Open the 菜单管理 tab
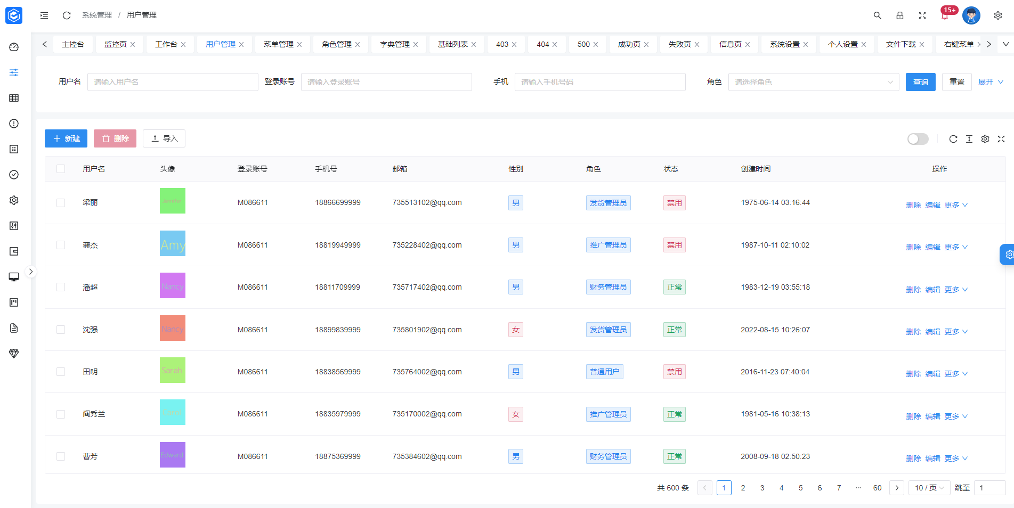1014x508 pixels. pyautogui.click(x=278, y=44)
